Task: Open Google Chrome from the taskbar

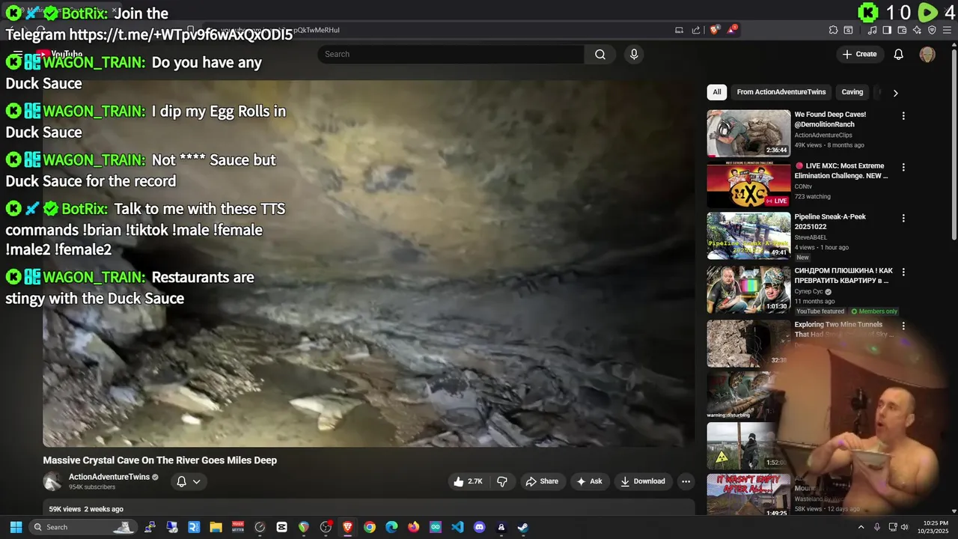Action: 370,527
